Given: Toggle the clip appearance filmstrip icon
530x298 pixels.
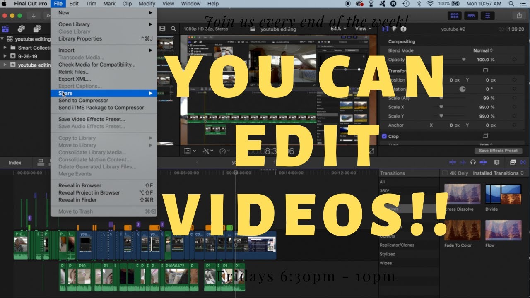Looking at the screenshot, I should pyautogui.click(x=162, y=29).
